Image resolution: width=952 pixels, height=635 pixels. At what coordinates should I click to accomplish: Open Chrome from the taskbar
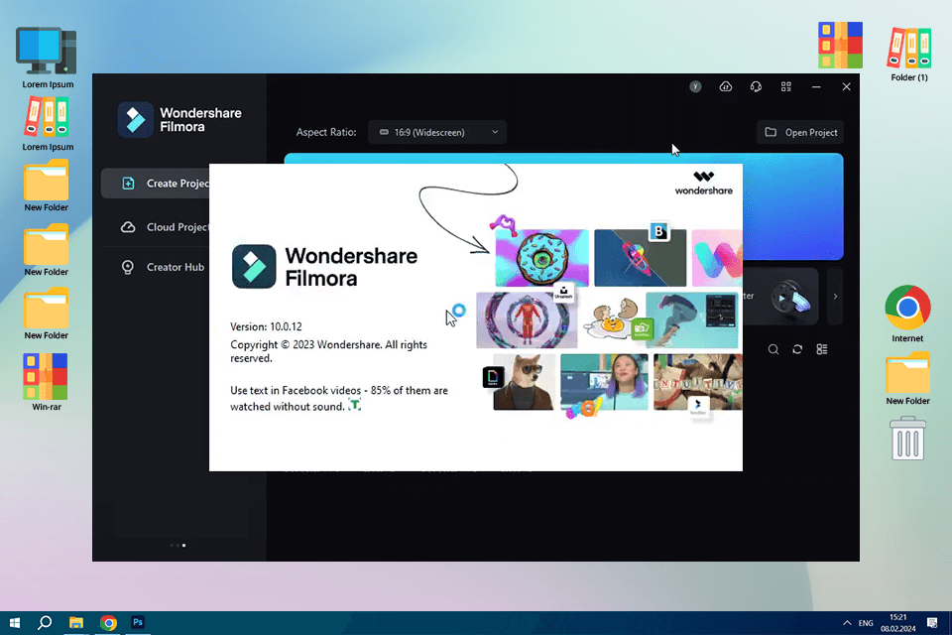click(x=108, y=623)
